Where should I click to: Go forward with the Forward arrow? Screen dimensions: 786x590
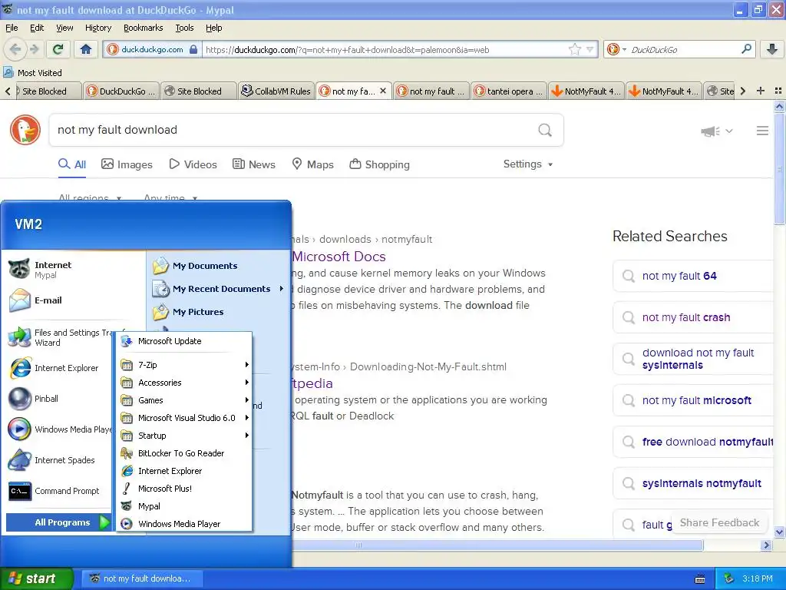coord(35,49)
